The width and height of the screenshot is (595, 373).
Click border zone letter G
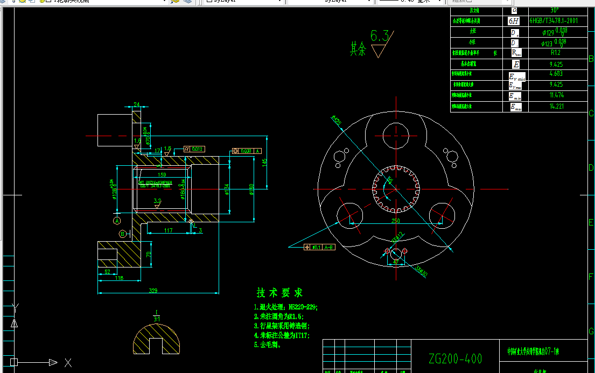point(591,331)
